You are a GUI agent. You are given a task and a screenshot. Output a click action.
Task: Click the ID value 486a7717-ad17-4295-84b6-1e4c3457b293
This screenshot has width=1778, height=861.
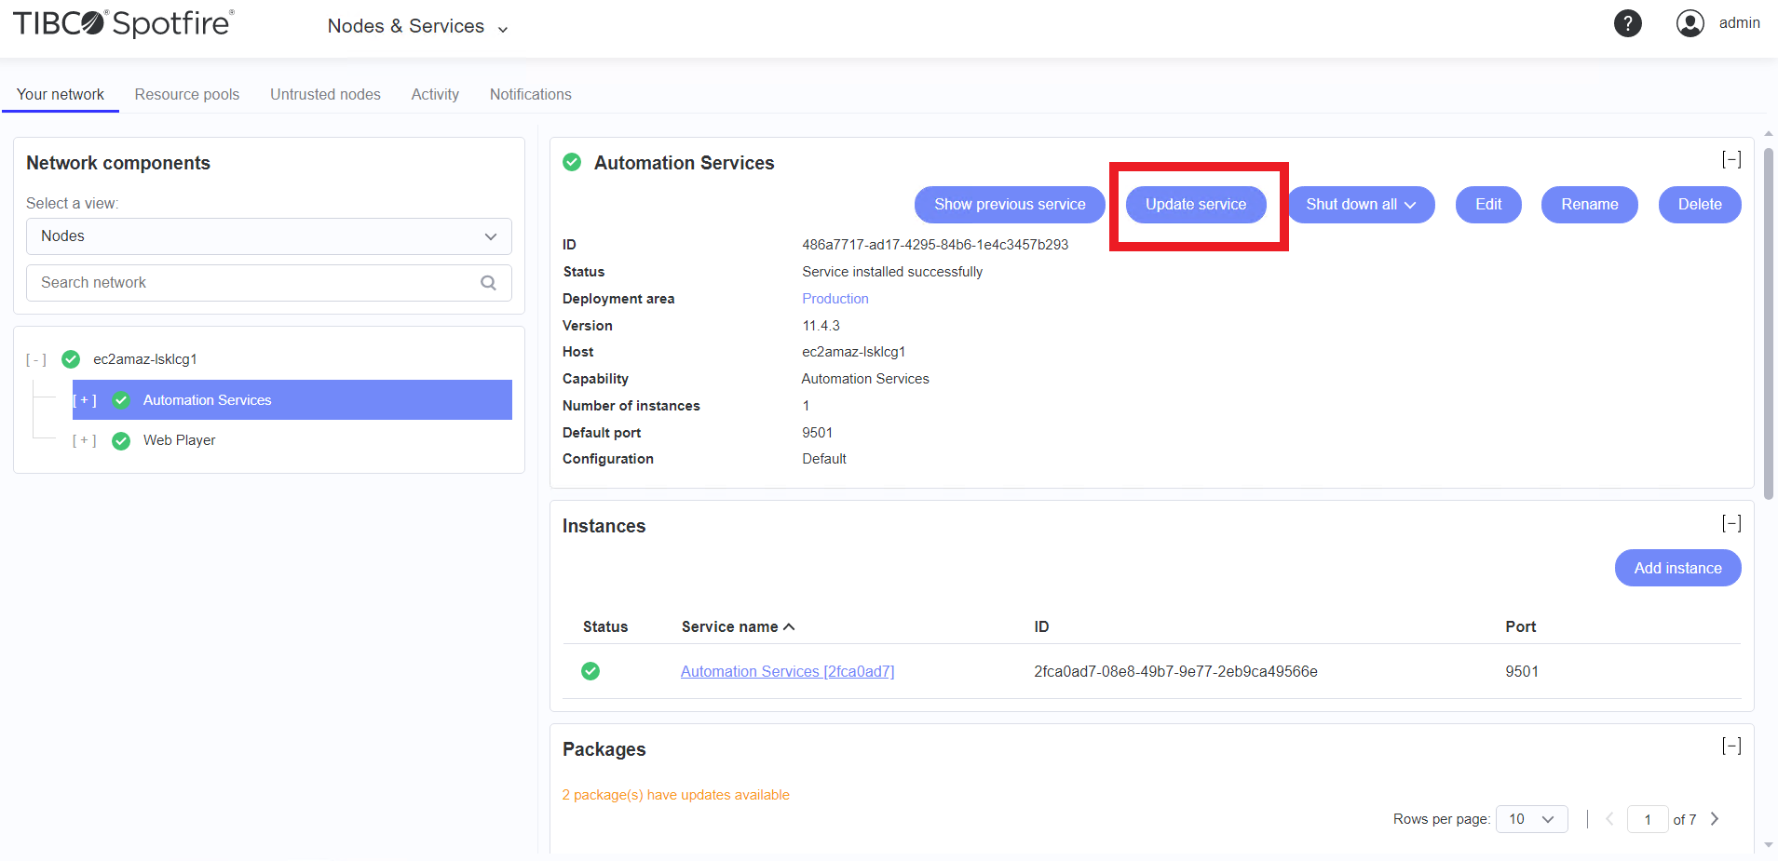[935, 245]
